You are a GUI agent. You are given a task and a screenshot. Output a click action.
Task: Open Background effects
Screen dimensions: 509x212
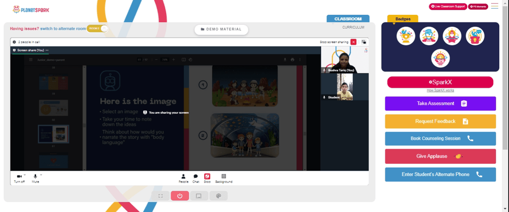tap(223, 178)
